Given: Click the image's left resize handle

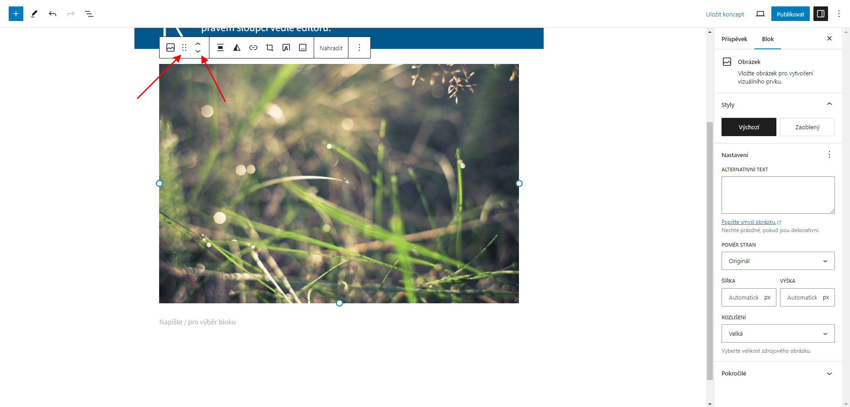Looking at the screenshot, I should tap(159, 184).
